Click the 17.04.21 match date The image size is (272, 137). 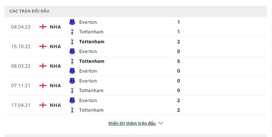[21, 105]
